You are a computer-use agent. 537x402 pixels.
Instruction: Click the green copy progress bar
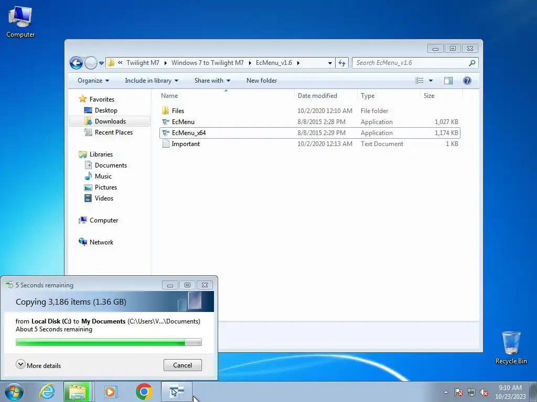pos(109,342)
